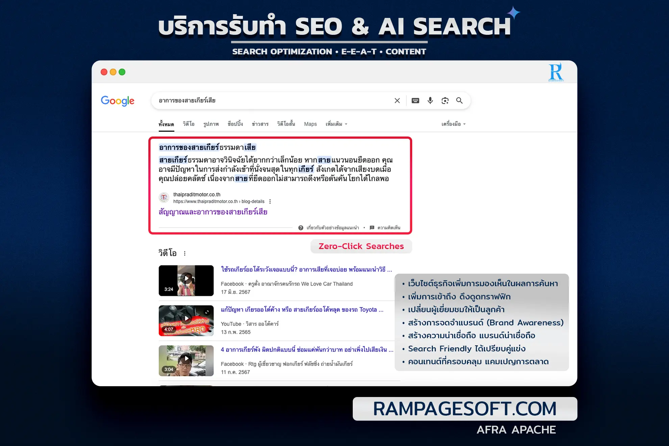Image resolution: width=669 pixels, height=446 pixels.
Task: Select the ทั้งหมด tab
Action: (x=166, y=124)
